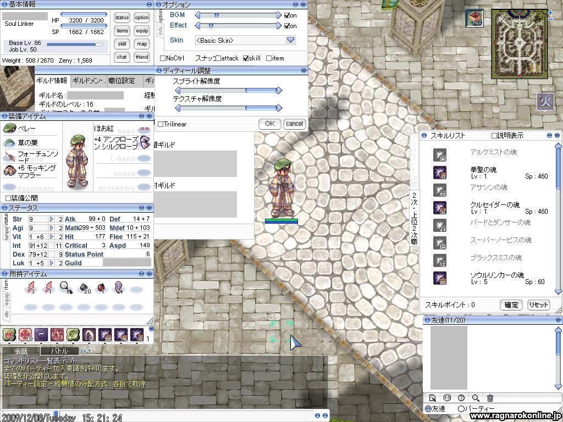This screenshot has width=563, height=422.
Task: Switch to the 会話 chat tab
Action: point(20,351)
